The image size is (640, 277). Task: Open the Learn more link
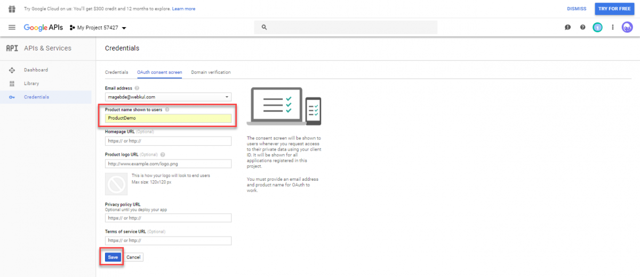click(x=183, y=9)
